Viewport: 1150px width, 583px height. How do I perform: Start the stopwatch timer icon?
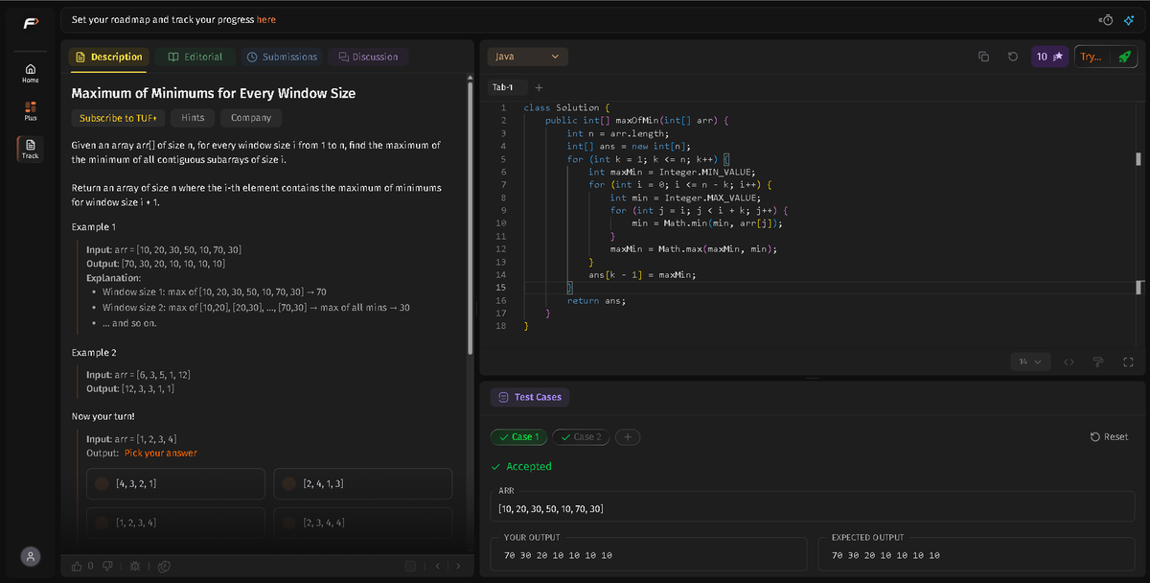point(1107,19)
